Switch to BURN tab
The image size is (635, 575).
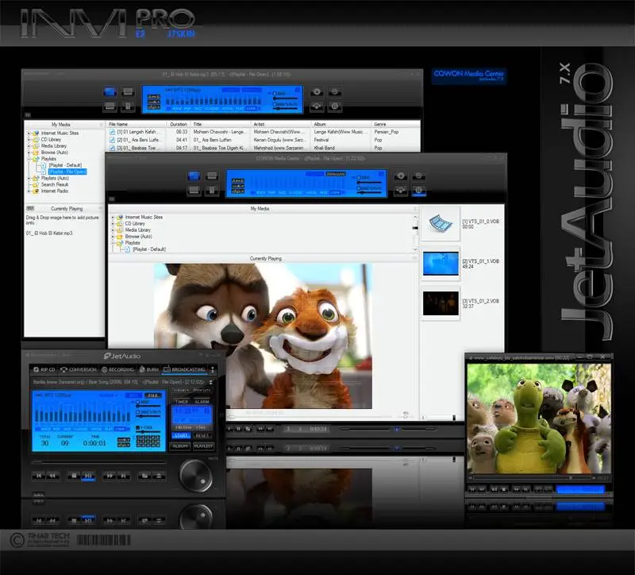point(148,369)
